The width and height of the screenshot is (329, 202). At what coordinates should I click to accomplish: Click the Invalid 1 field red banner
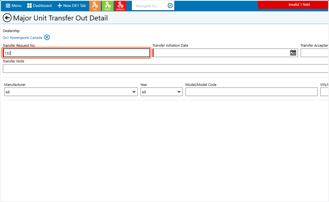point(293,5)
